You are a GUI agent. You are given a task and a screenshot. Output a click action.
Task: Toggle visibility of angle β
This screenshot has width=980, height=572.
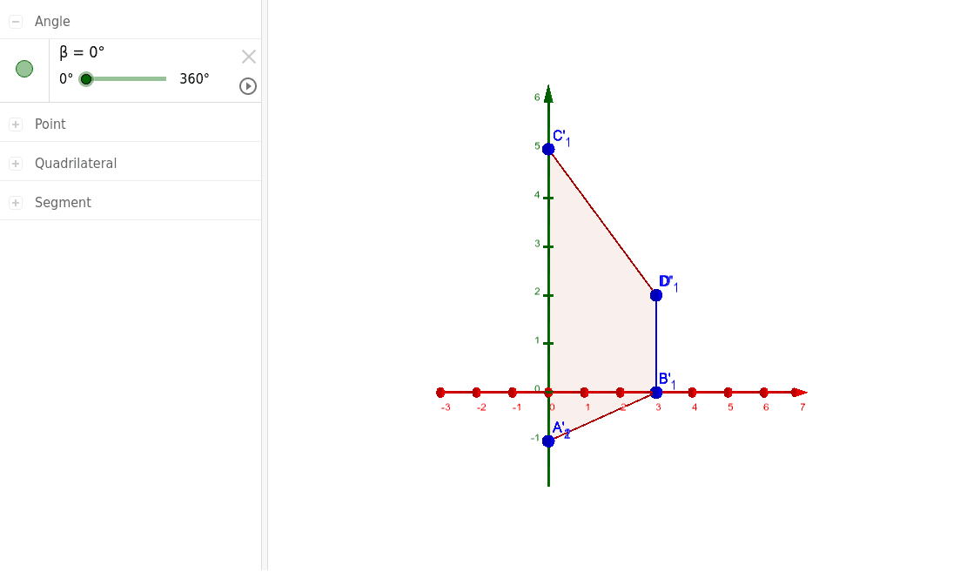[24, 69]
